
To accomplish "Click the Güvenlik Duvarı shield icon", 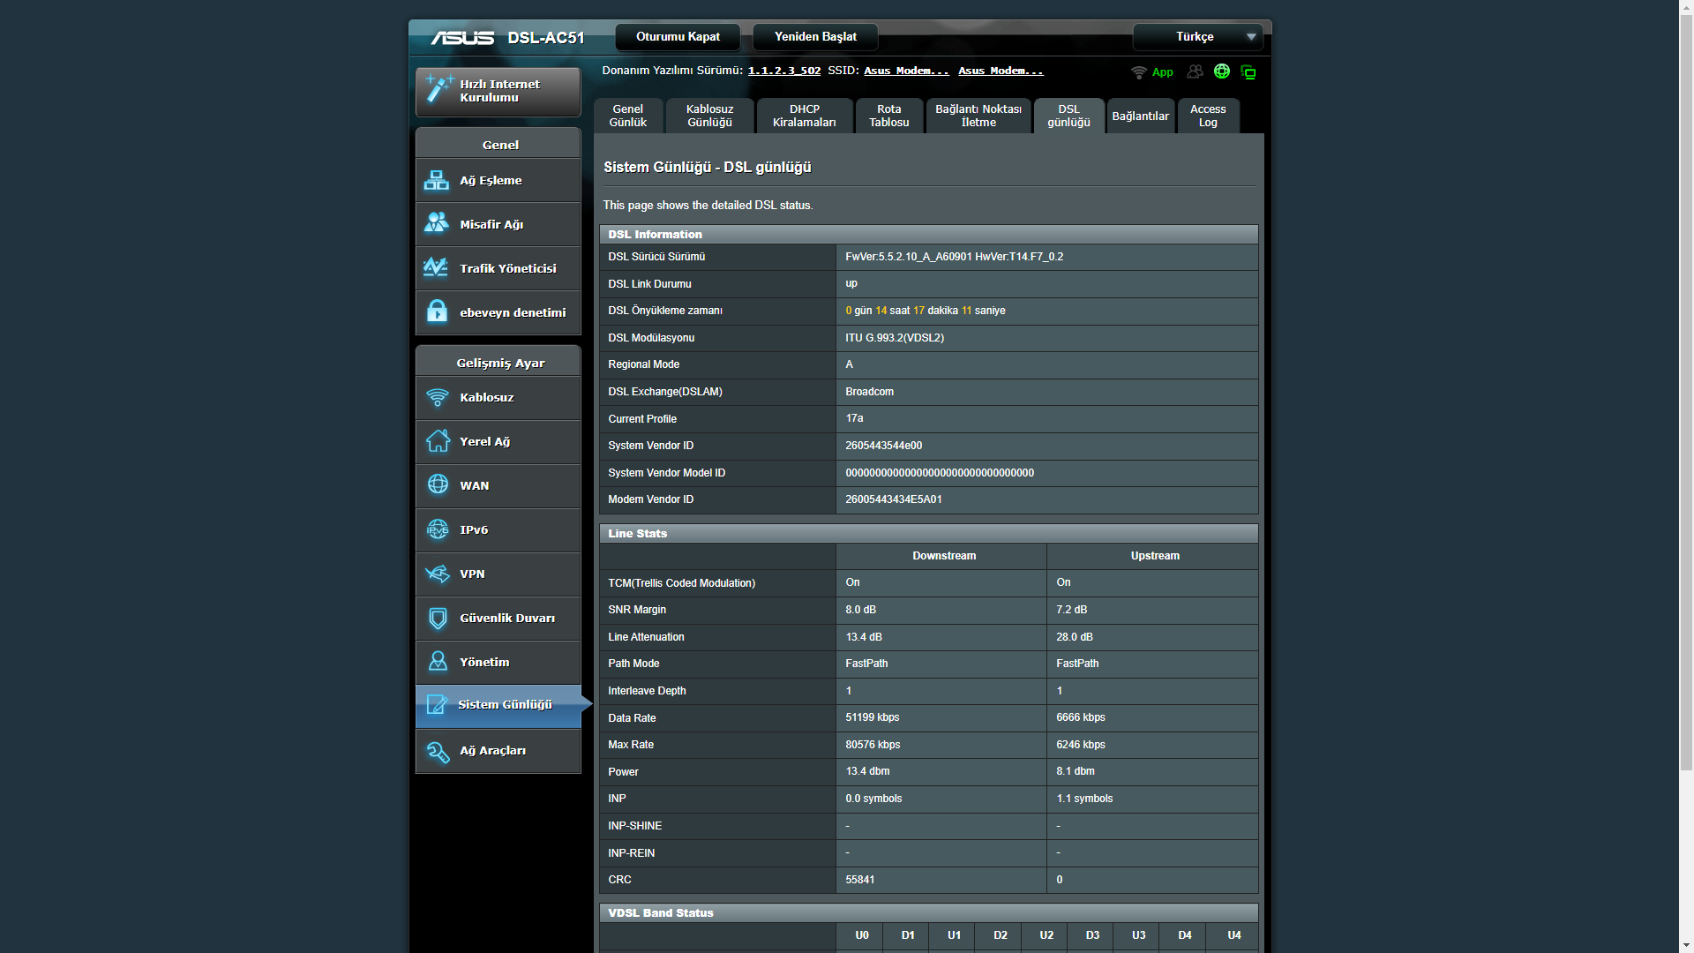I will [438, 618].
